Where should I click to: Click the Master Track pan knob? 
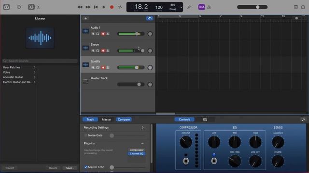click(150, 85)
